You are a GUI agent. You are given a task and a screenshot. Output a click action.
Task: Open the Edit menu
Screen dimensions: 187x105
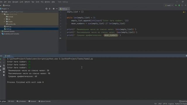click(5, 2)
